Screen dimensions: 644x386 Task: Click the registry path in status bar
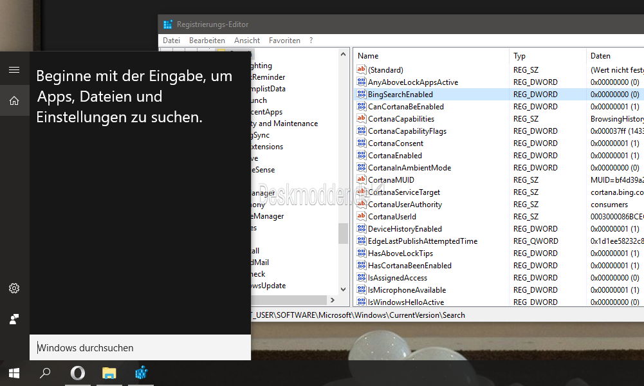click(x=358, y=315)
